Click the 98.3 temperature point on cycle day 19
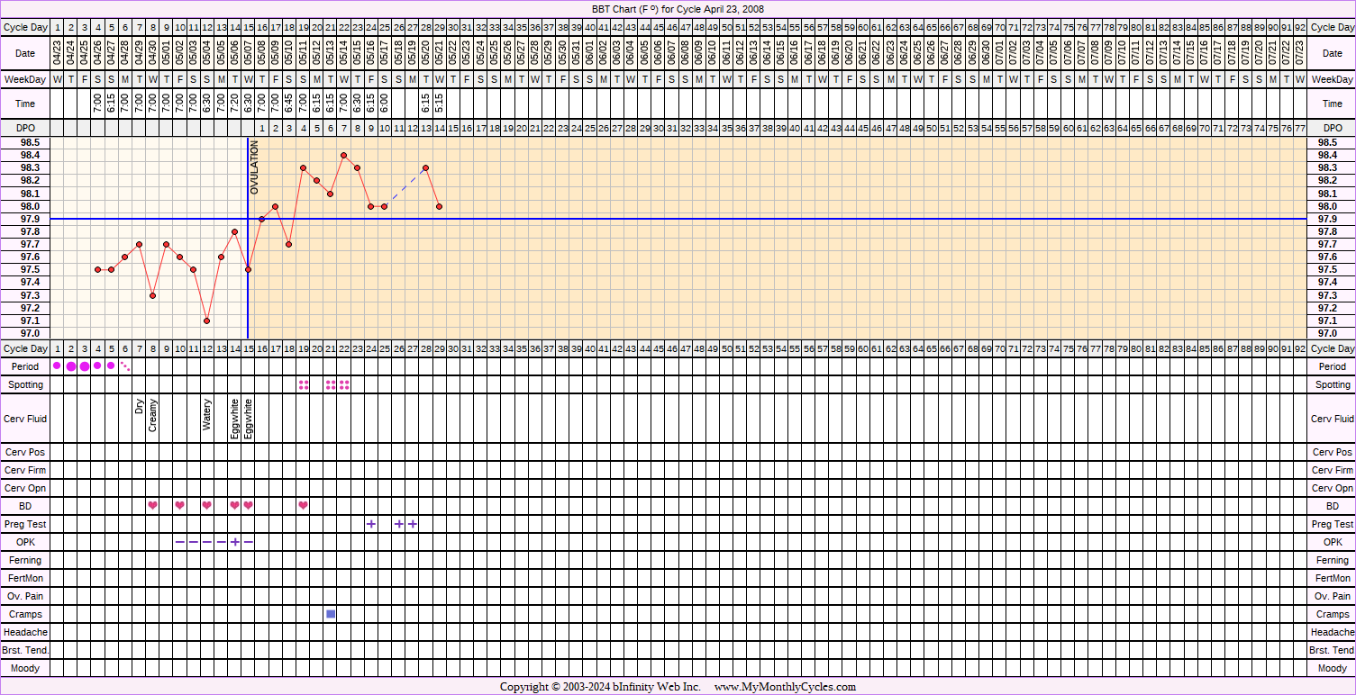The width and height of the screenshot is (1356, 695). 303,167
